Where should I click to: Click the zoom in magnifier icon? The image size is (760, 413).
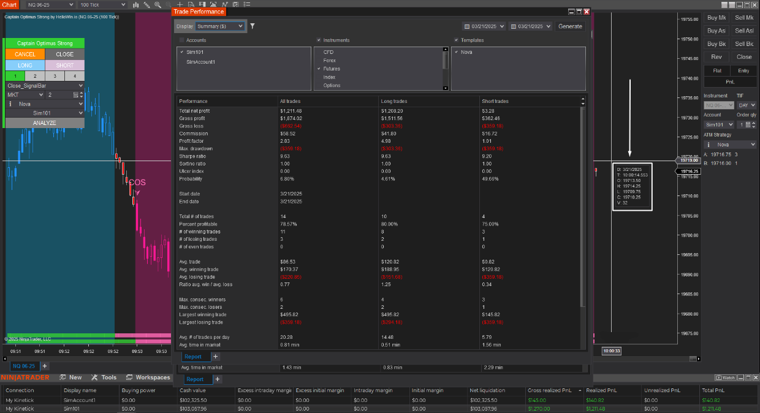158,4
